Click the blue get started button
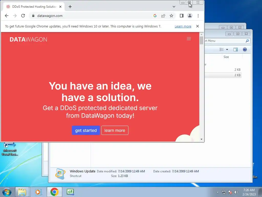 (x=86, y=130)
